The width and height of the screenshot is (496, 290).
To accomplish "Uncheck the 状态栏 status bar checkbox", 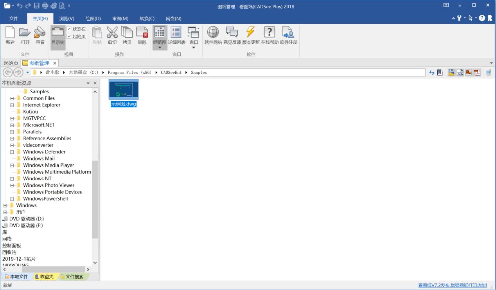I will (69, 29).
